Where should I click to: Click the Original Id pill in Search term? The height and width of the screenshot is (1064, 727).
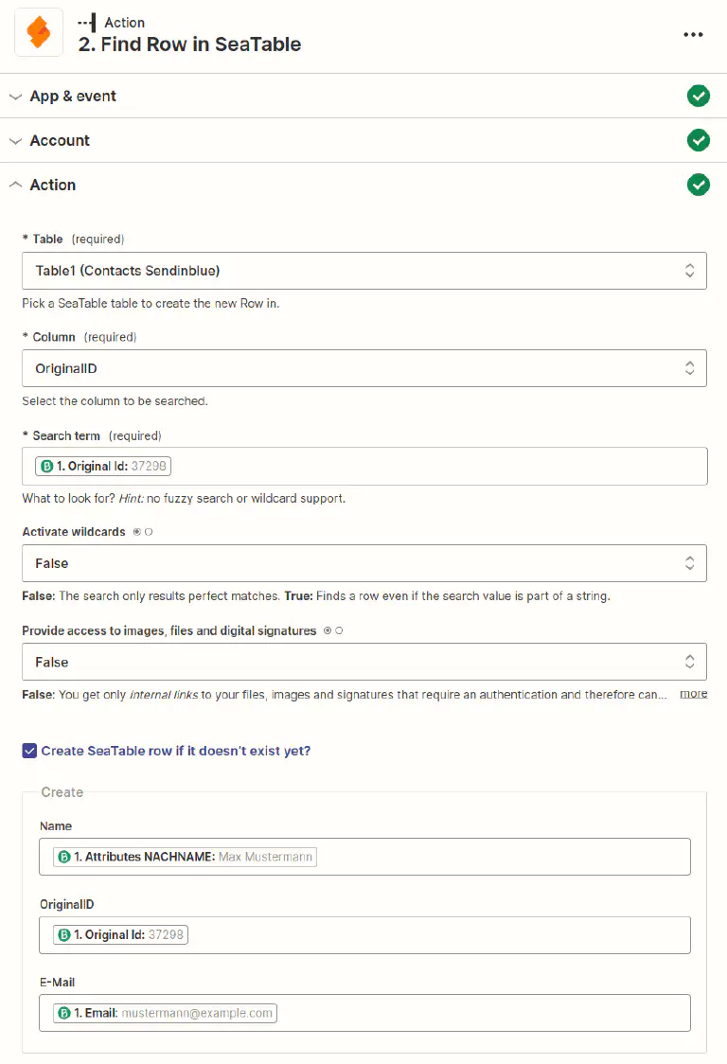point(104,466)
